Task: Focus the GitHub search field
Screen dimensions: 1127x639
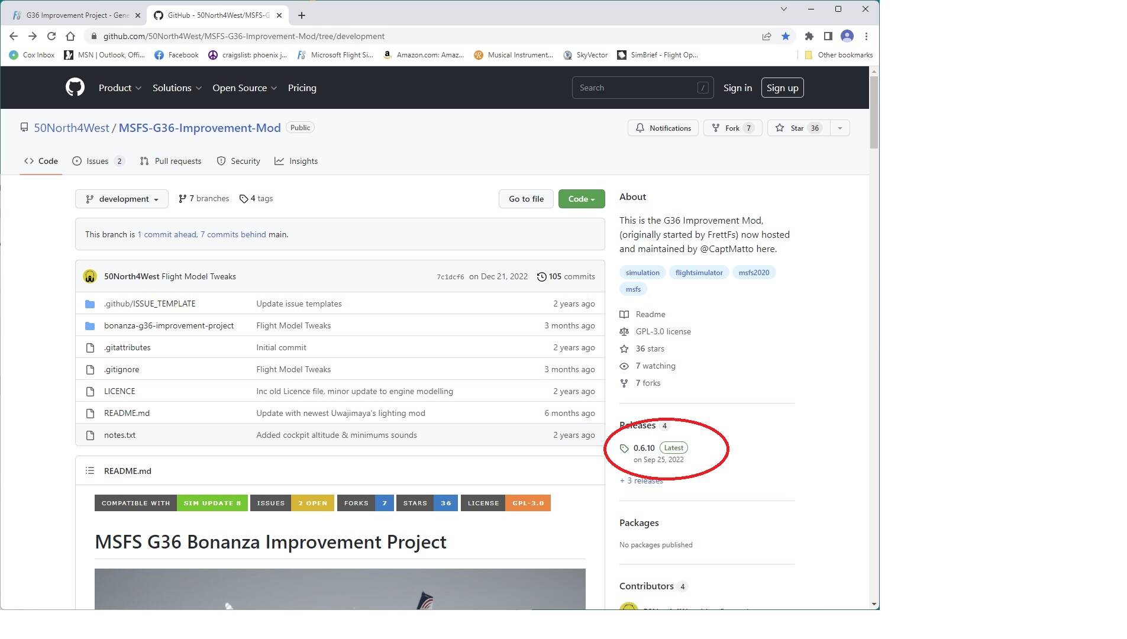Action: point(637,88)
